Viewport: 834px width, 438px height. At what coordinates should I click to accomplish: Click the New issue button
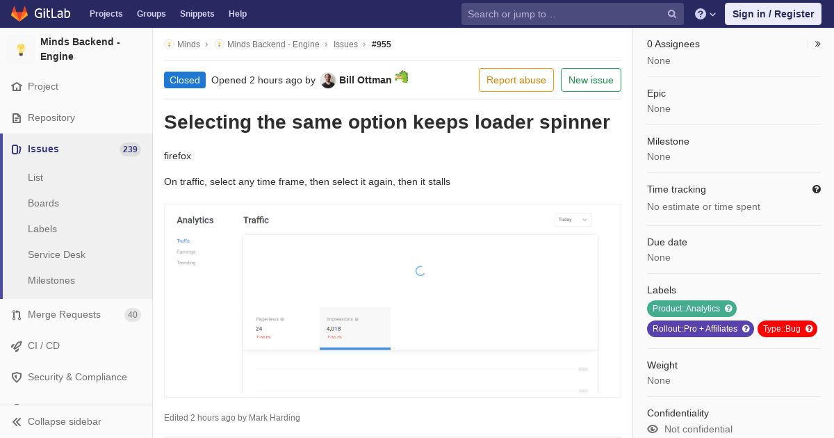591,80
